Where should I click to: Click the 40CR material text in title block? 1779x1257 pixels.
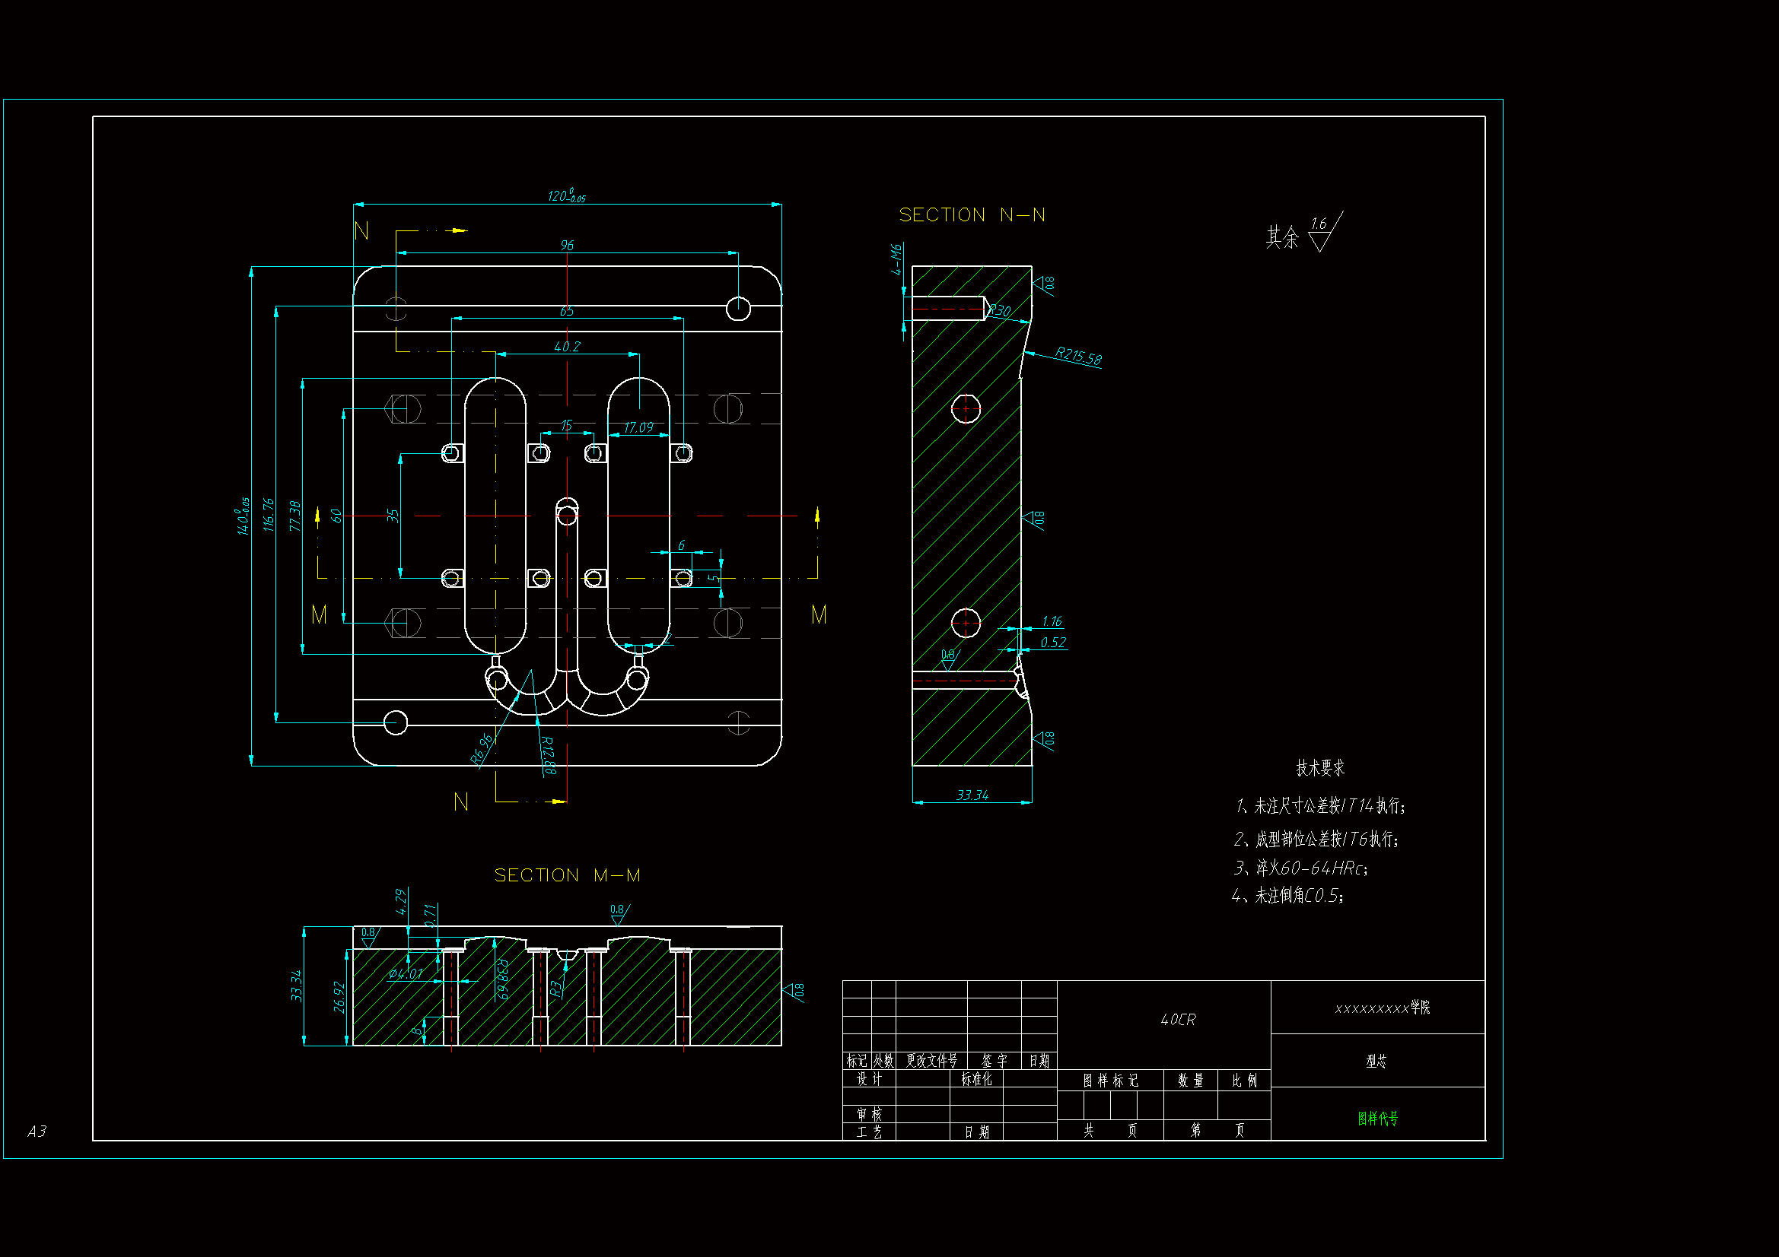[1178, 1020]
